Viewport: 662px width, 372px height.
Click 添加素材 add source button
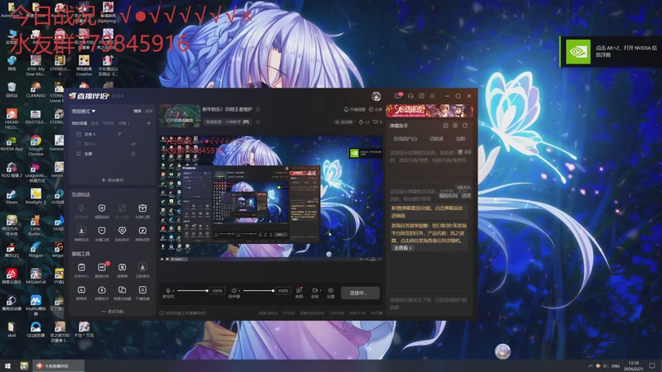pyautogui.click(x=113, y=180)
